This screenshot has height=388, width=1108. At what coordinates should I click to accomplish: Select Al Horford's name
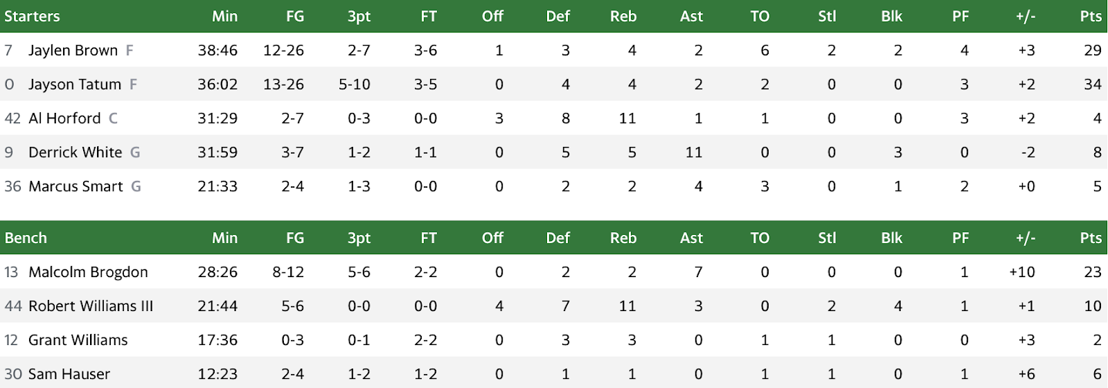64,118
